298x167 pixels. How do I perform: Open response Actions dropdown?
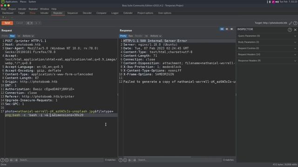click(156, 36)
